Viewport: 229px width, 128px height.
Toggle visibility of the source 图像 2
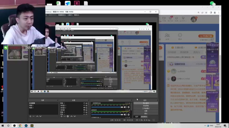tap(84, 103)
